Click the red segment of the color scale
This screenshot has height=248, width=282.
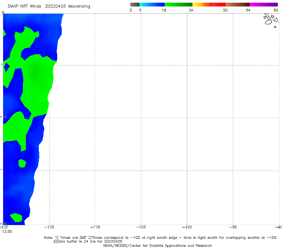tap(219, 5)
